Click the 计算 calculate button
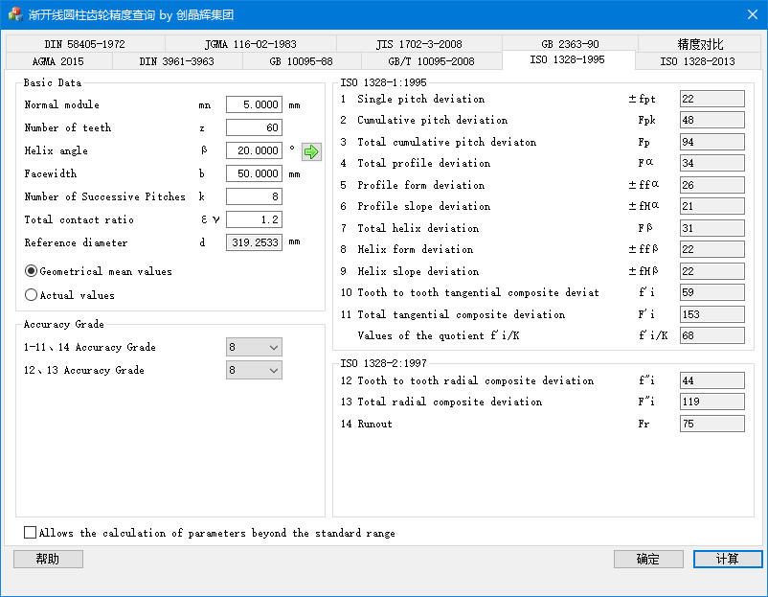 click(x=728, y=559)
